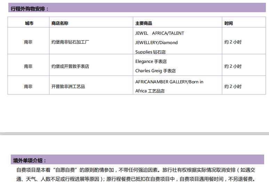Click 约 2 小时 in the 非洲工艺品 row
The image size is (269, 182).
coord(233,86)
